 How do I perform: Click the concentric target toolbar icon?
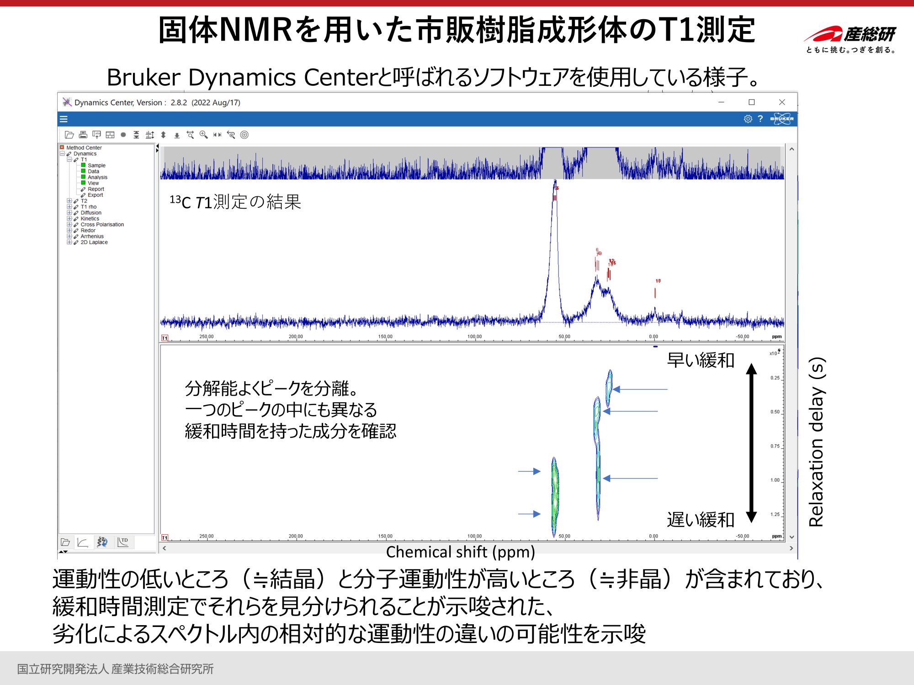[244, 135]
